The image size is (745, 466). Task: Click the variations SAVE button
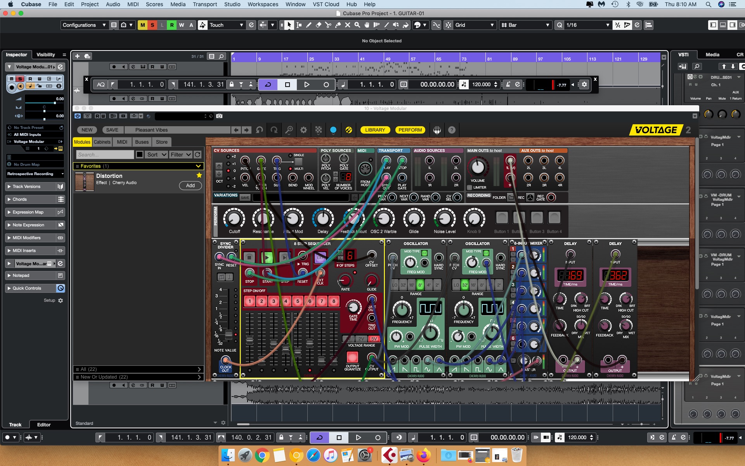coord(245,198)
